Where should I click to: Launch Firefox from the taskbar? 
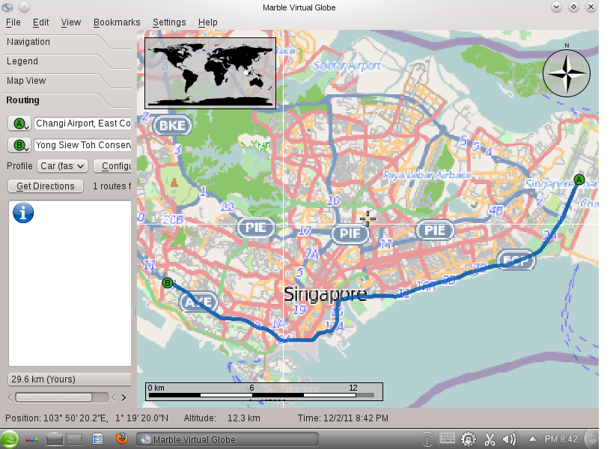[122, 439]
